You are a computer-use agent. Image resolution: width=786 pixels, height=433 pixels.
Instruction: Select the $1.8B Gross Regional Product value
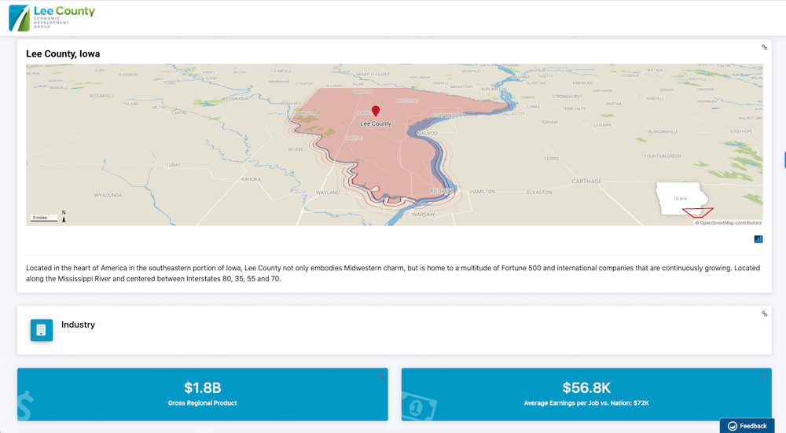tap(203, 388)
